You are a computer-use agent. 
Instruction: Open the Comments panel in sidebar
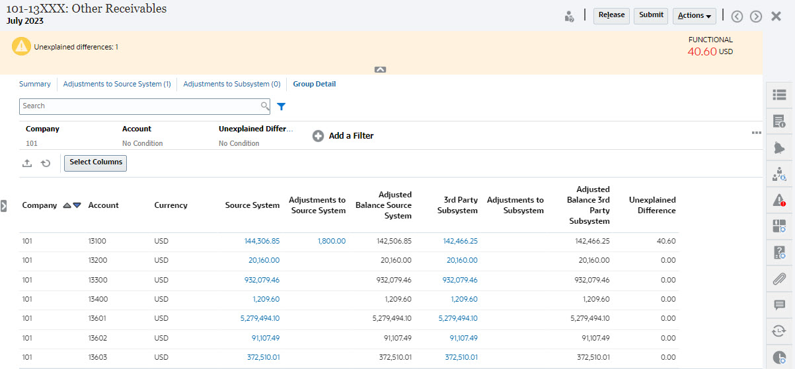pyautogui.click(x=778, y=305)
